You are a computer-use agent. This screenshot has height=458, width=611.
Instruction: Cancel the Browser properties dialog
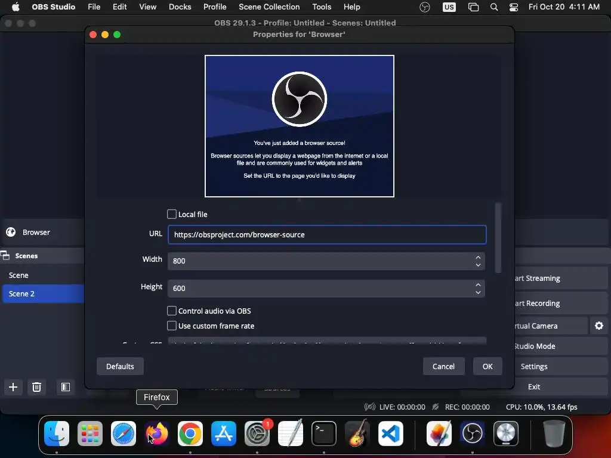tap(443, 367)
